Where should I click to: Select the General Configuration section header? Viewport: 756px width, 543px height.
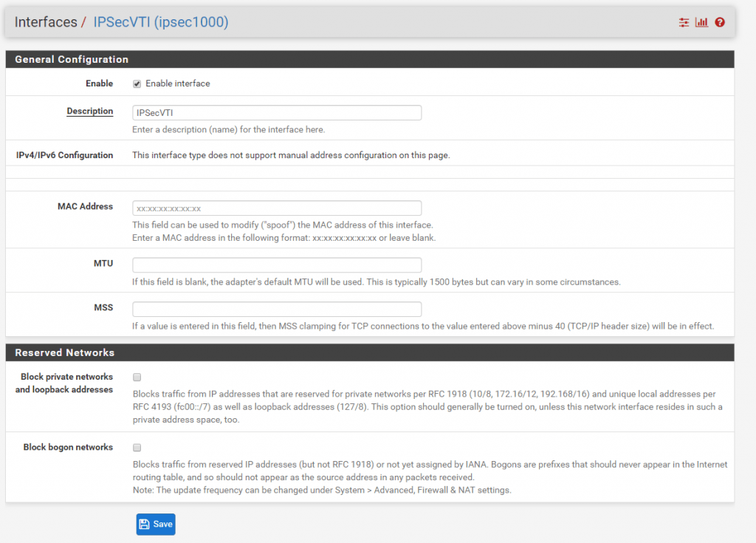click(x=370, y=59)
